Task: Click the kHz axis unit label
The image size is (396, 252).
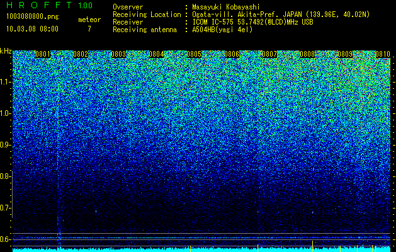Action: click(6, 52)
